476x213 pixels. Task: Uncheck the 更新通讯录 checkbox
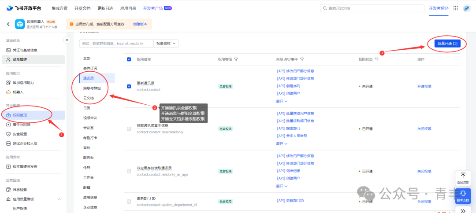pos(129,86)
